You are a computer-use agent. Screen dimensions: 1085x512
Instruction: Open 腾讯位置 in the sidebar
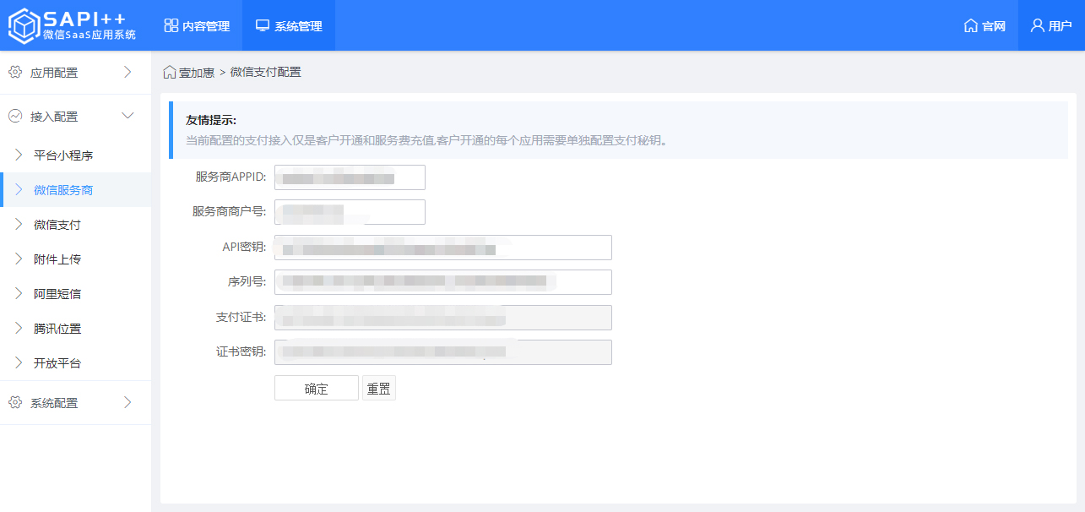pyautogui.click(x=57, y=329)
